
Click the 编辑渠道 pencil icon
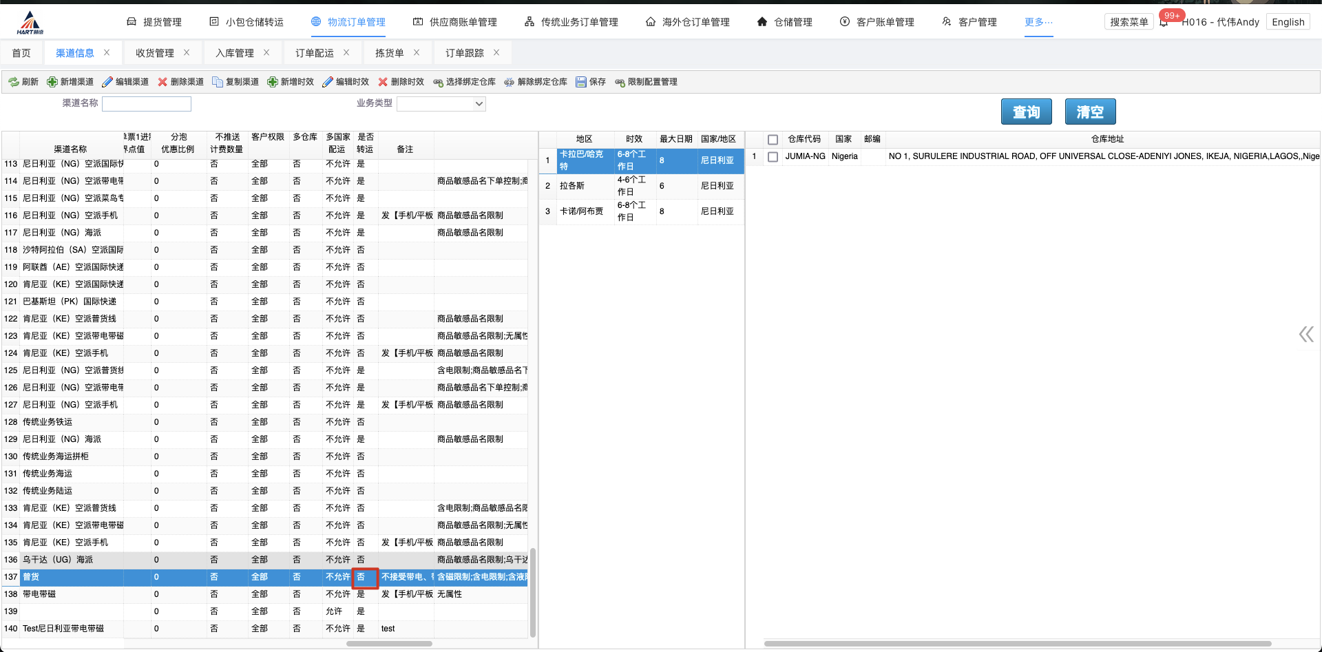click(107, 82)
